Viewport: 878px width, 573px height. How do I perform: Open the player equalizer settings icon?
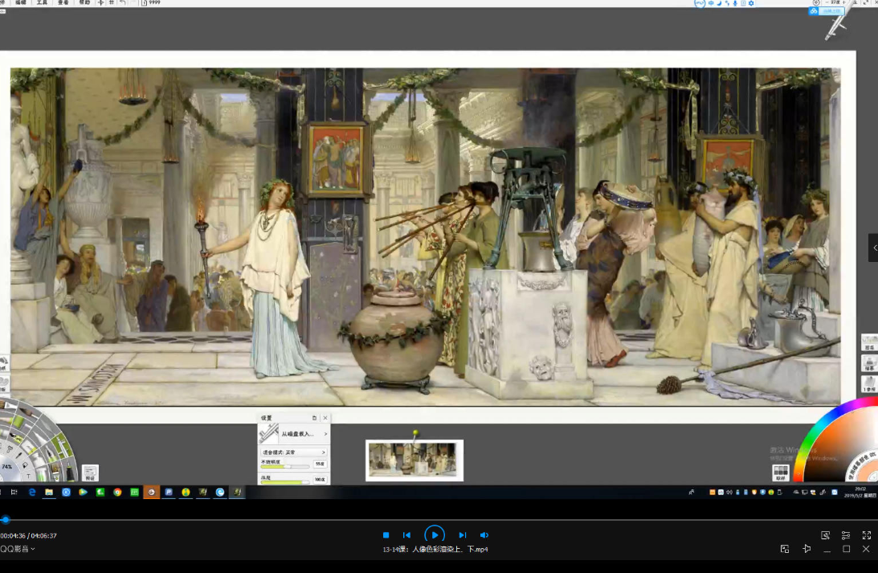click(x=846, y=535)
